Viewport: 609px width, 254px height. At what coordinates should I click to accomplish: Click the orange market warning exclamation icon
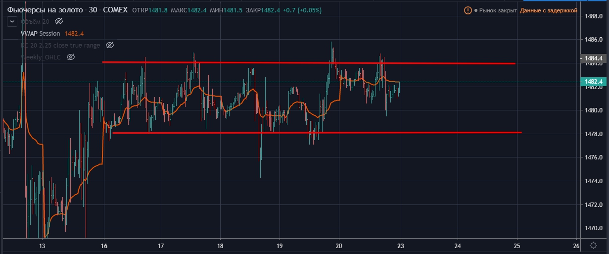[468, 10]
